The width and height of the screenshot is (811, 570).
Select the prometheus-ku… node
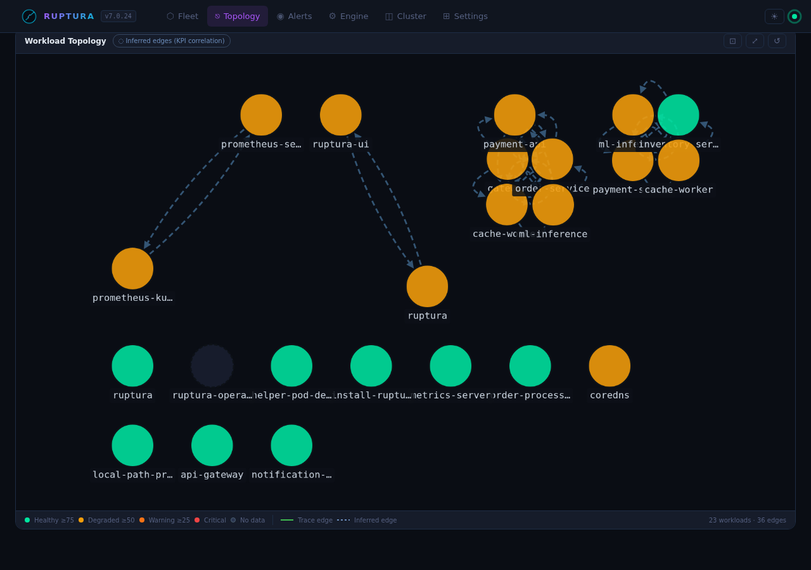tap(132, 269)
